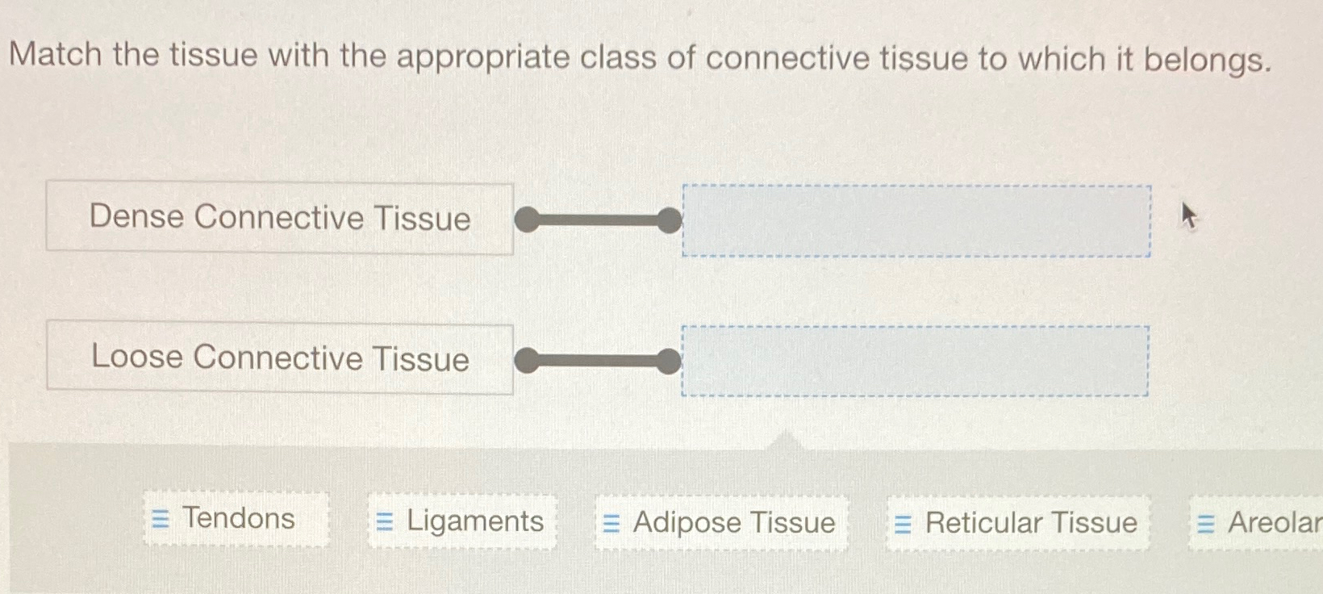Select the Dense Connective Tissue label box
Screen dimensions: 1323x594
(280, 218)
